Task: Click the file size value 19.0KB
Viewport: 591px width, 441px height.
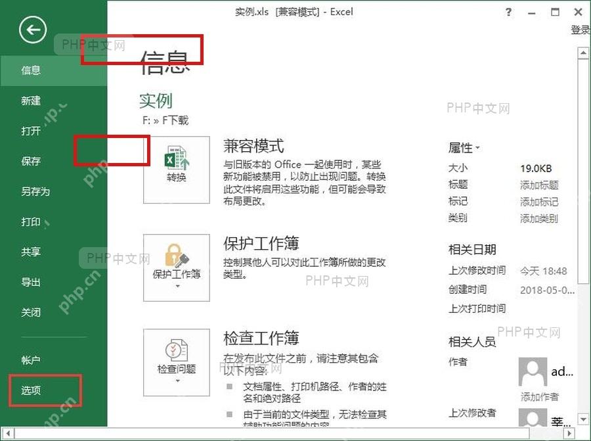Action: click(x=536, y=168)
